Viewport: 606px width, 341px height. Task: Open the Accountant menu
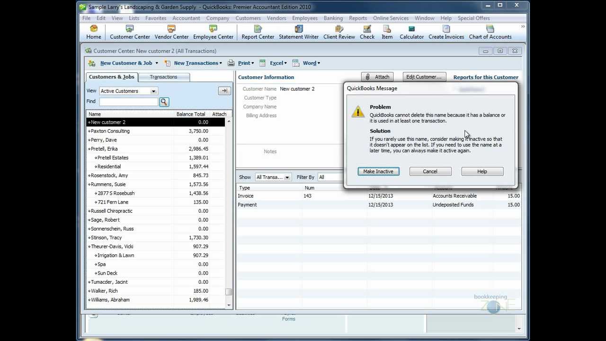186,18
